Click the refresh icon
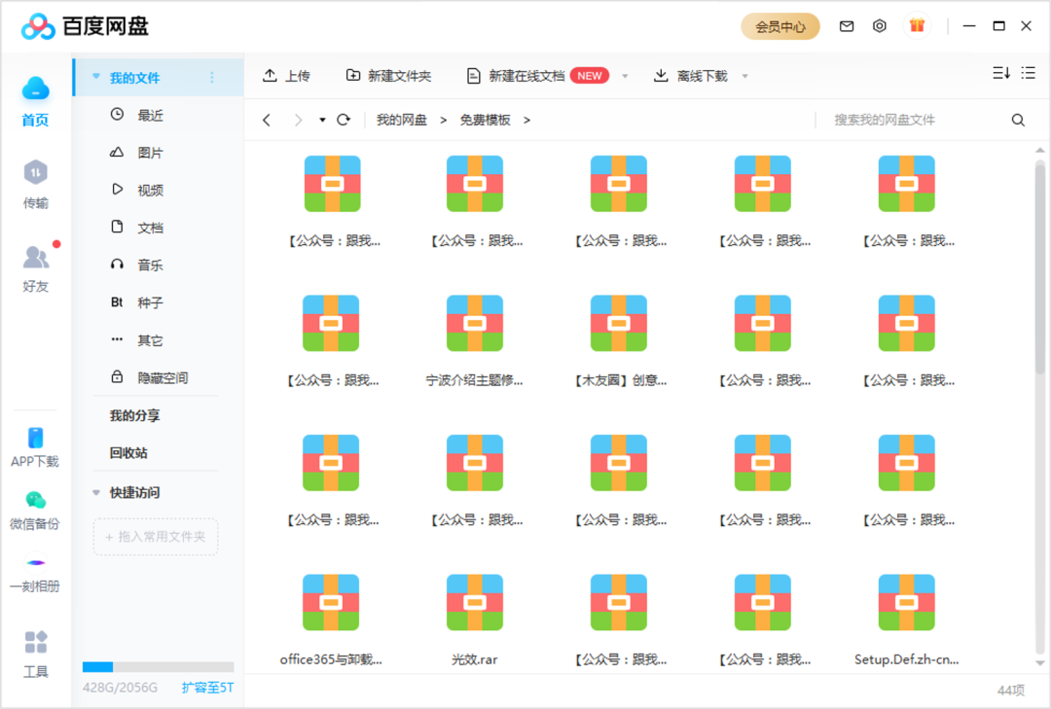The width and height of the screenshot is (1051, 709). (x=344, y=120)
